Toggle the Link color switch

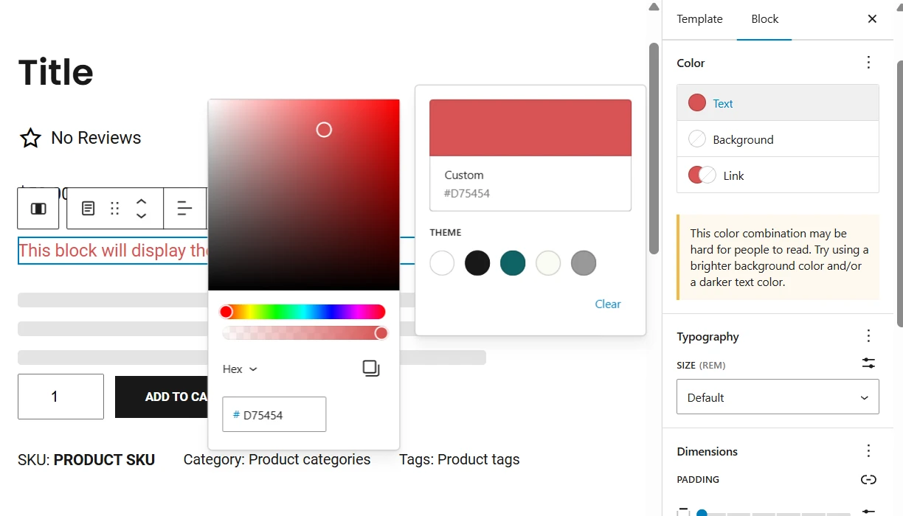point(701,175)
